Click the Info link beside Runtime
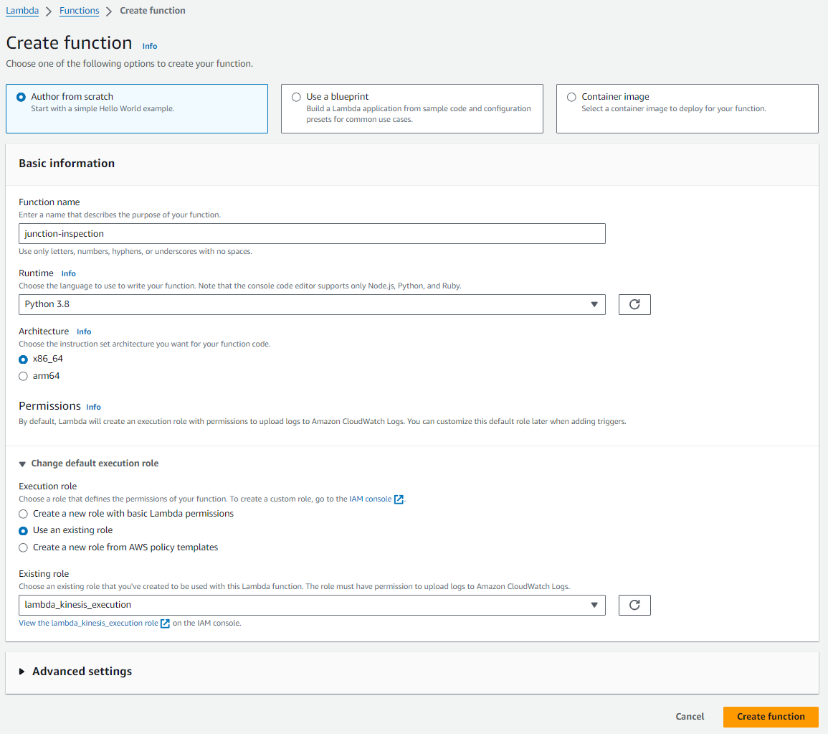Image resolution: width=828 pixels, height=734 pixels. (68, 273)
